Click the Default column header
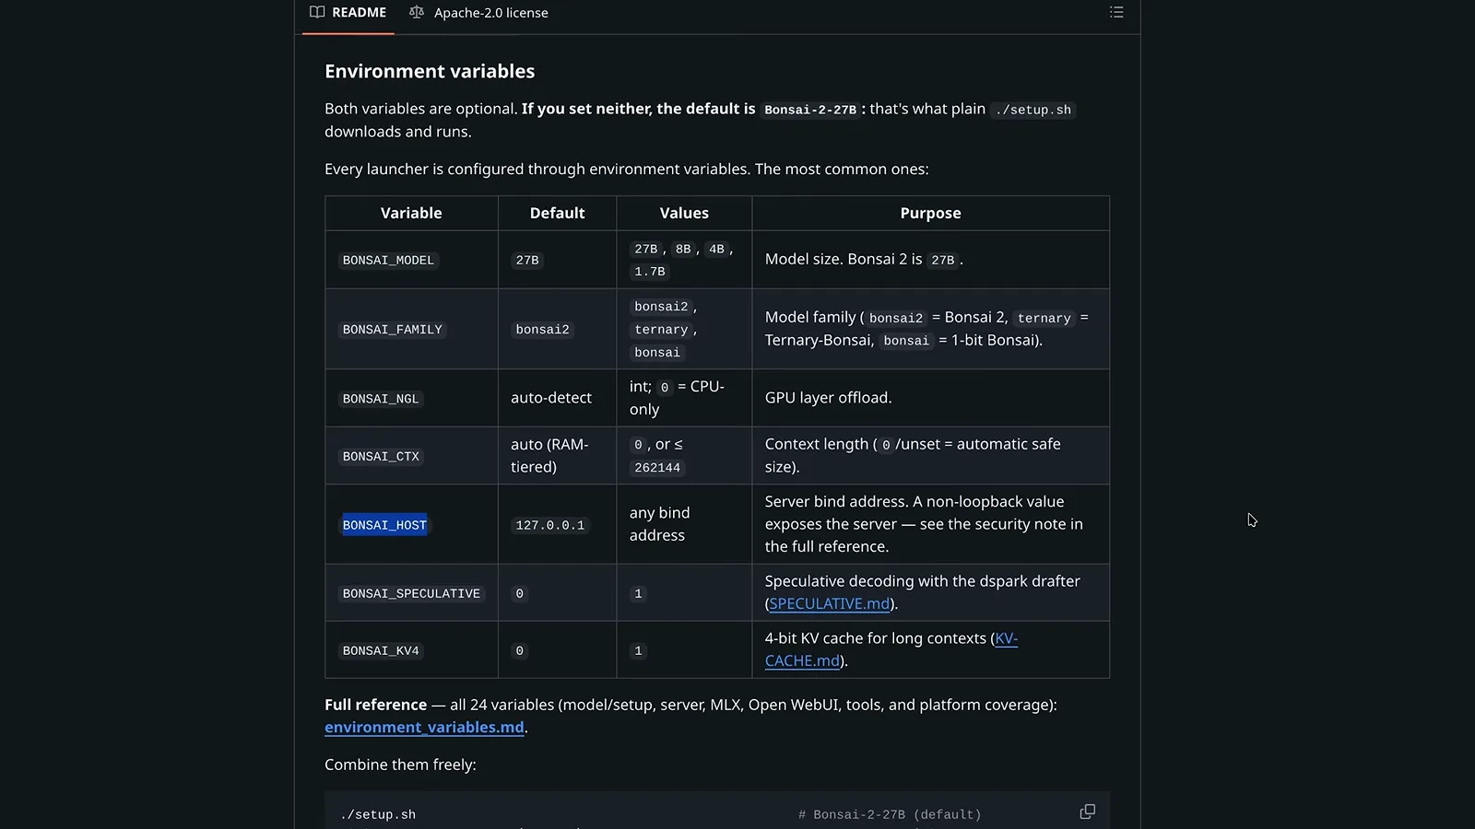 tap(557, 213)
